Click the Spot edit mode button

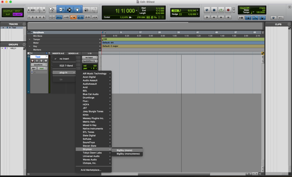point(17,11)
